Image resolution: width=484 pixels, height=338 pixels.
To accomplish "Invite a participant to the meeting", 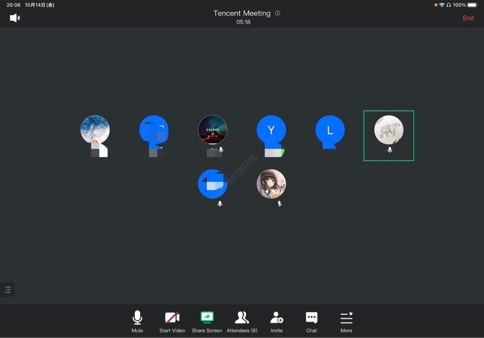I will tap(277, 322).
